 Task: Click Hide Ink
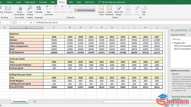144,11
